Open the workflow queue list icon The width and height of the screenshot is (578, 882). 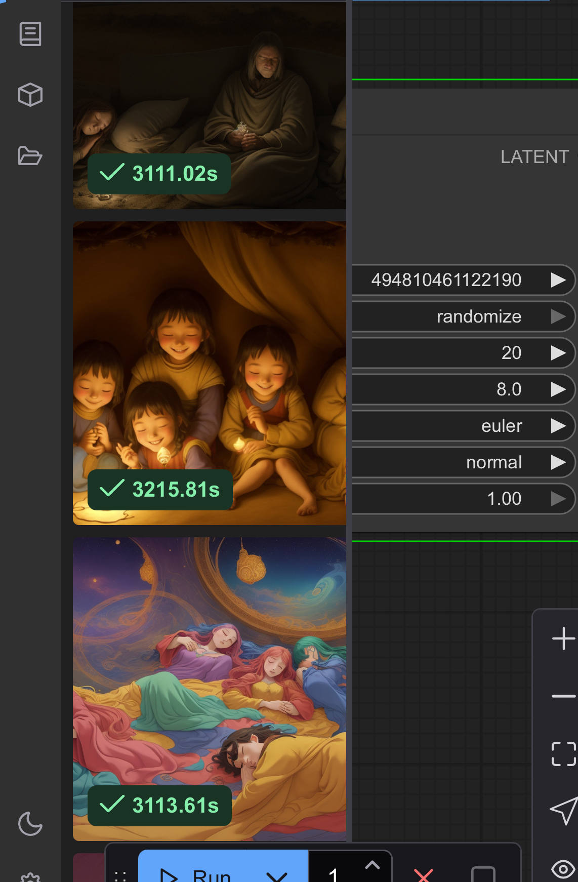30,34
